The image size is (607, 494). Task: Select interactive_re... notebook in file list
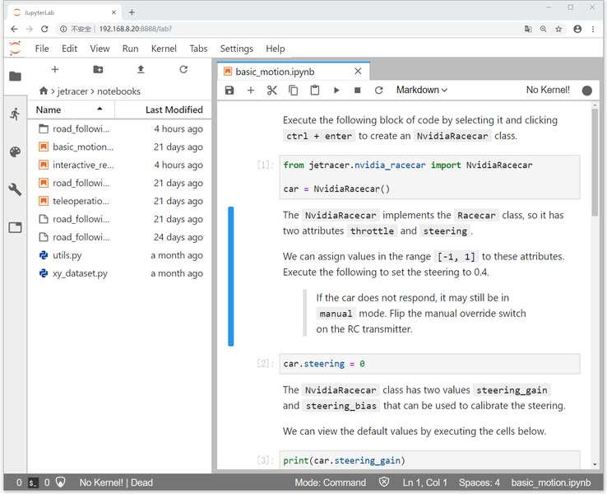coord(120,165)
